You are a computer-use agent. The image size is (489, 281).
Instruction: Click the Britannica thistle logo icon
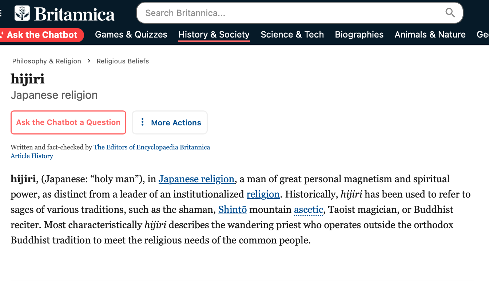tap(22, 13)
